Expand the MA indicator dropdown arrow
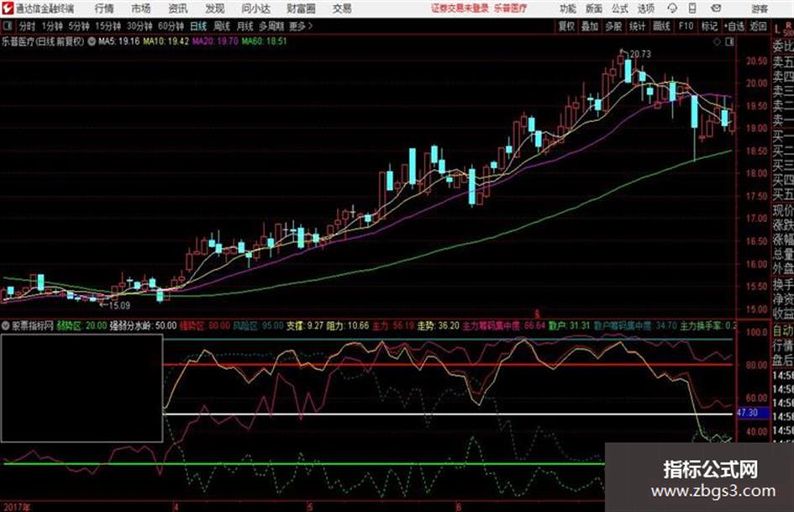The width and height of the screenshot is (794, 512). pyautogui.click(x=92, y=41)
